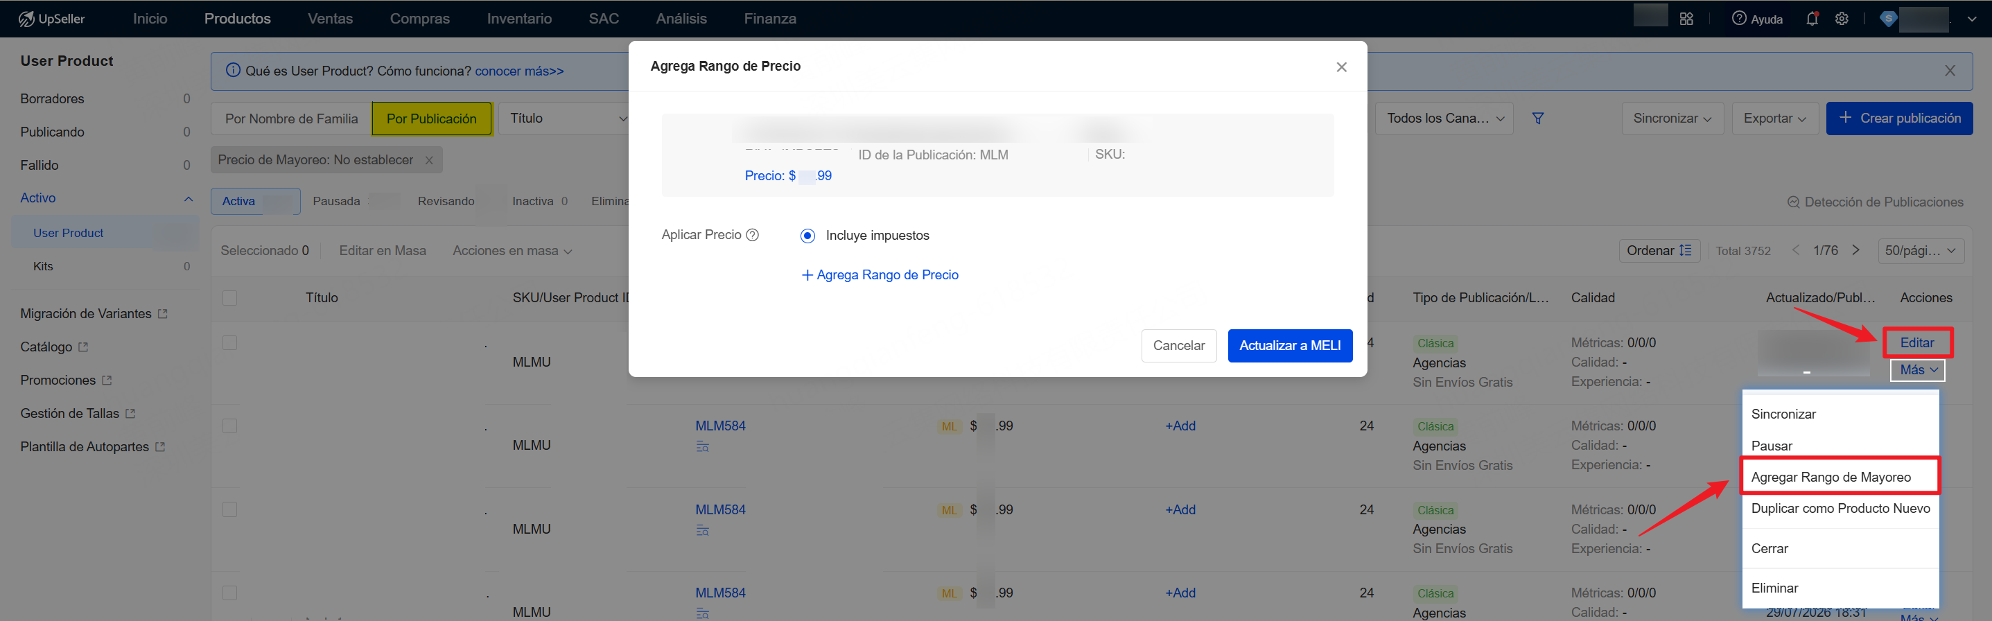The height and width of the screenshot is (621, 1992).
Task: Choose Duplicar como Producto Nuevo
Action: [x=1840, y=508]
